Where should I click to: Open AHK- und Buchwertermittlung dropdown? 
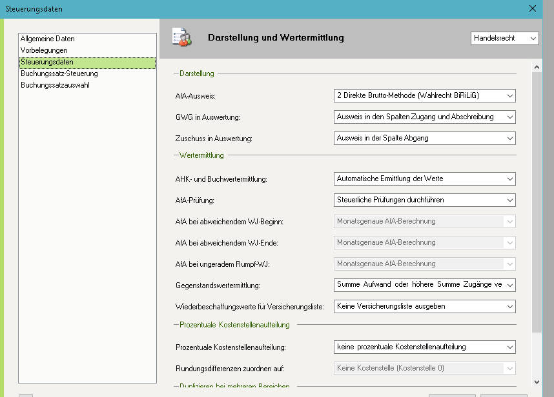coord(424,179)
